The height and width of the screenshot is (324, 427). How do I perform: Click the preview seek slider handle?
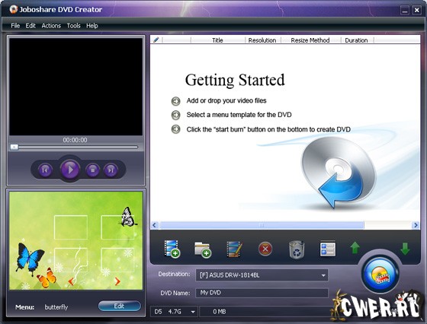coord(14,147)
